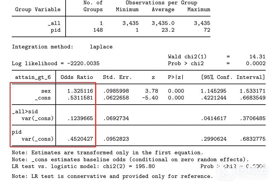
Task: Click the sex odds ratio value 1.325116
Action: (x=80, y=91)
